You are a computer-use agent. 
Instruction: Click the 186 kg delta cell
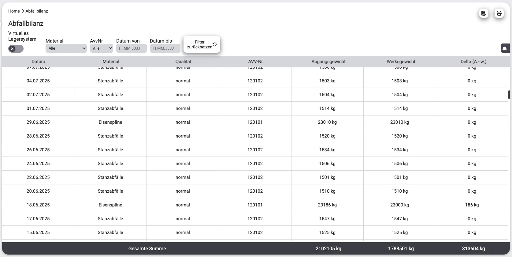(x=472, y=205)
